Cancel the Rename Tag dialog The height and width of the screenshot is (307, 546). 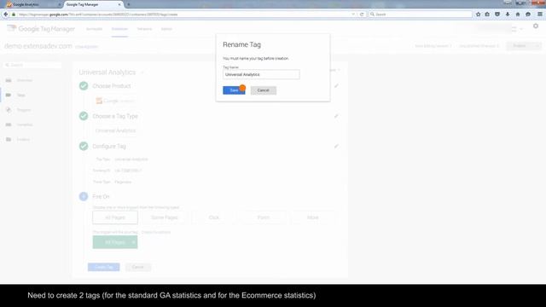(264, 90)
